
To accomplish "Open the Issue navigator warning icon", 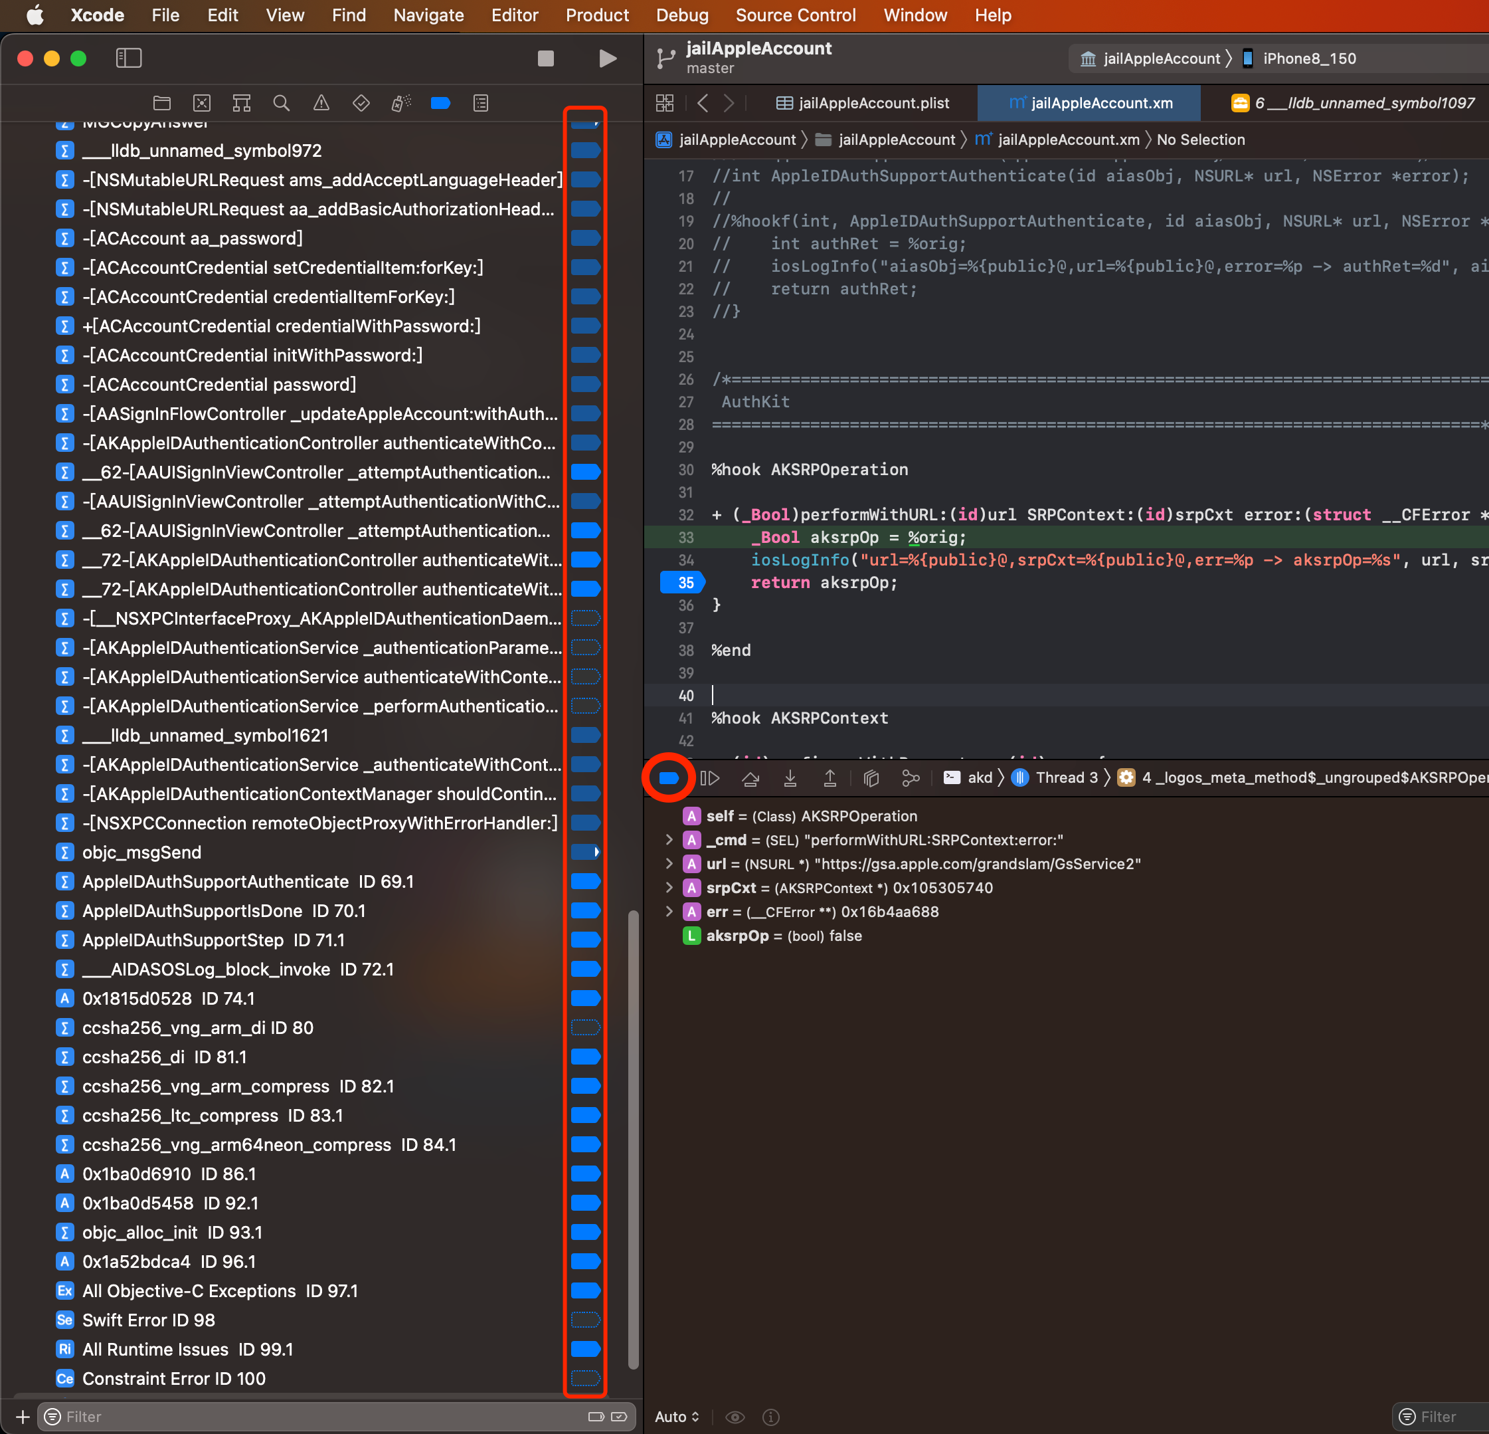I will pos(321,102).
